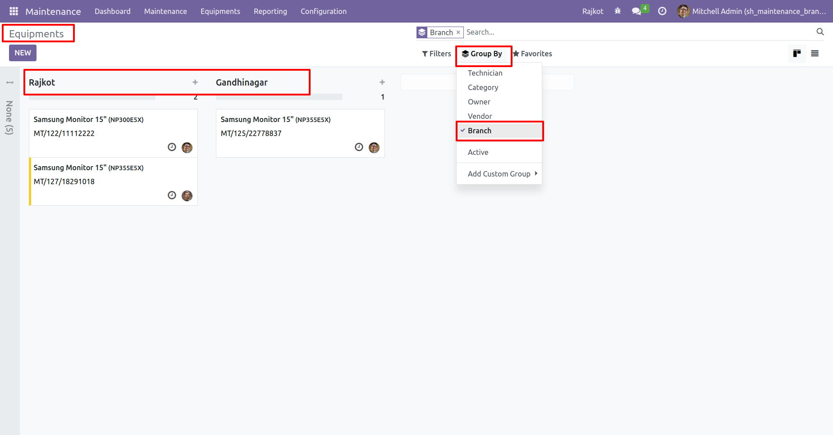Click technician avatar on MT/122/11112222 card

coord(187,147)
